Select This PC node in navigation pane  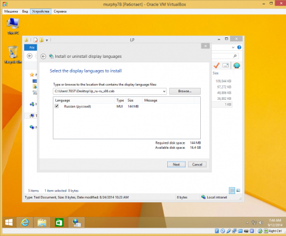pos(32,116)
